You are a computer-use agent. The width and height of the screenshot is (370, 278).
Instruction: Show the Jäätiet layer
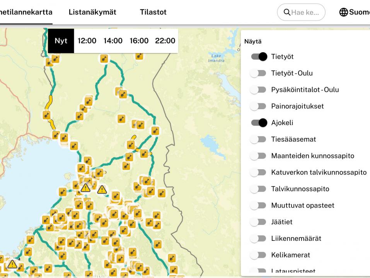coord(259,222)
